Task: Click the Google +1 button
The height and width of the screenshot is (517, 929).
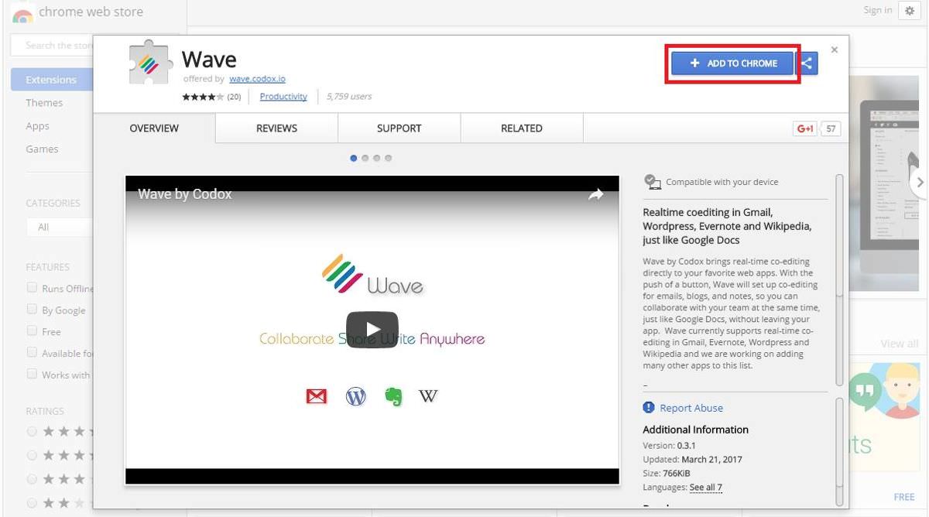Action: [805, 128]
